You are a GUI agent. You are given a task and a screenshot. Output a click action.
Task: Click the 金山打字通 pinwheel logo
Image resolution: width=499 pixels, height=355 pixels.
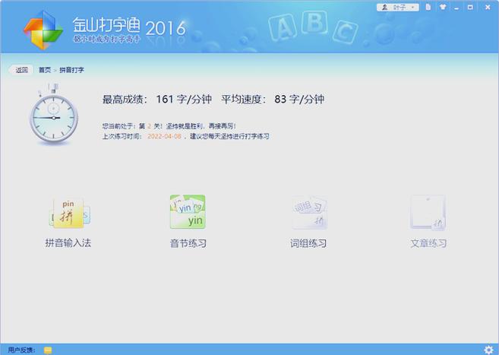point(43,30)
